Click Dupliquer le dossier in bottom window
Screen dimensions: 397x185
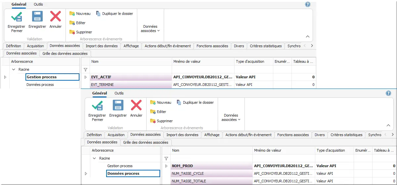(x=195, y=102)
